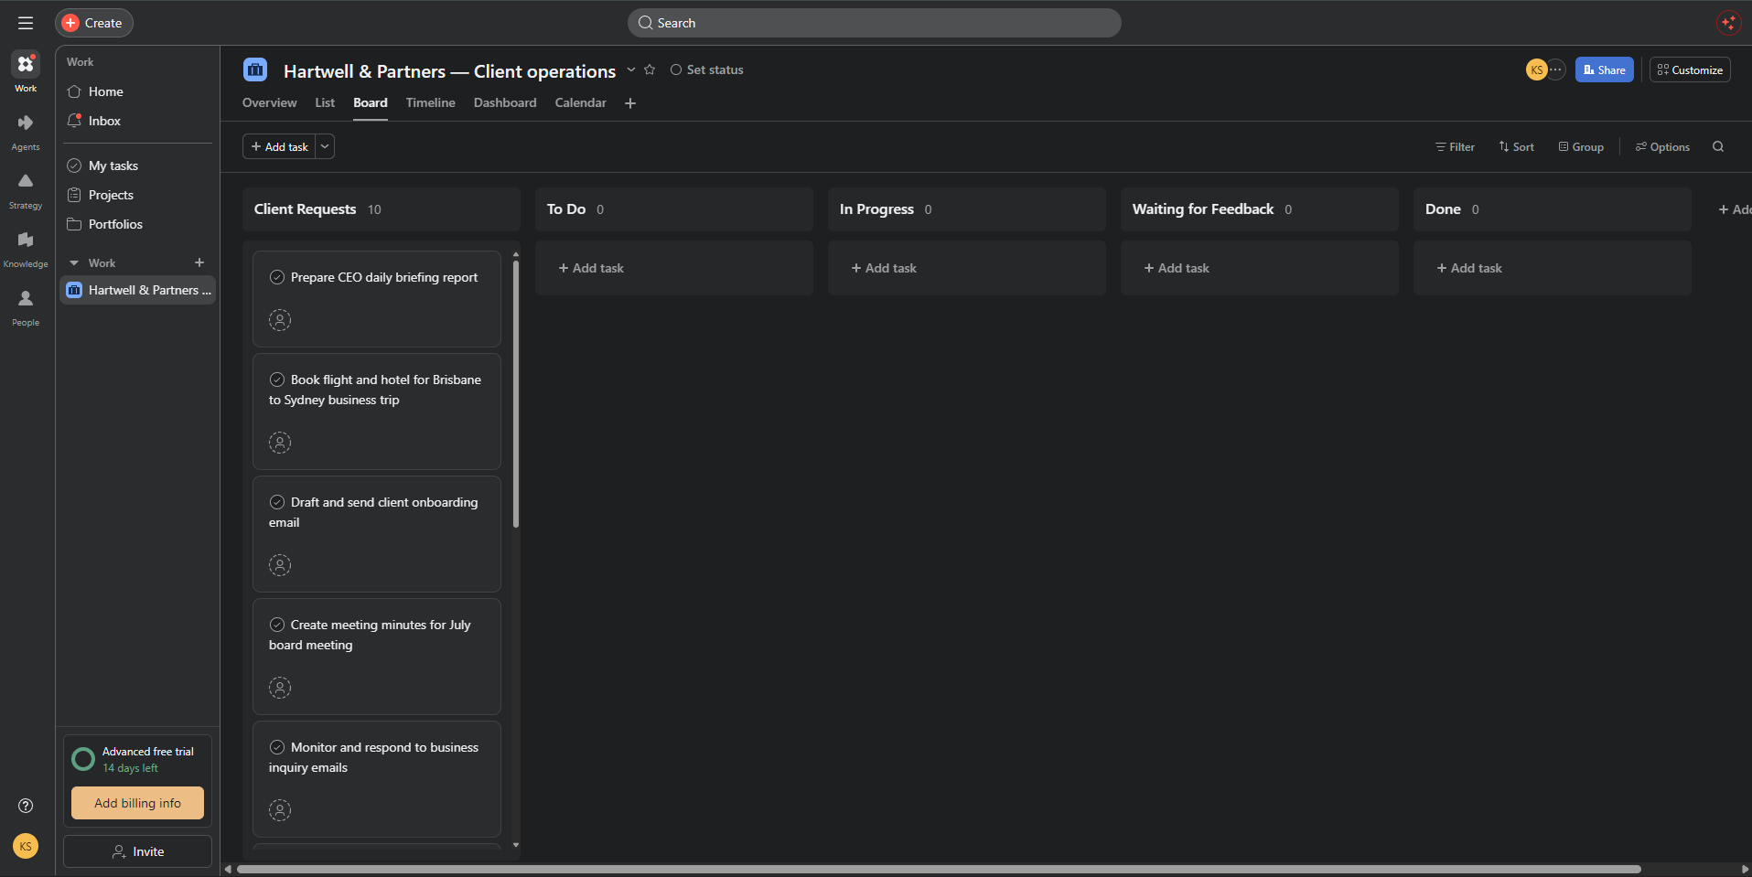Image resolution: width=1752 pixels, height=877 pixels.
Task: Click the help question mark icon
Action: (26, 806)
